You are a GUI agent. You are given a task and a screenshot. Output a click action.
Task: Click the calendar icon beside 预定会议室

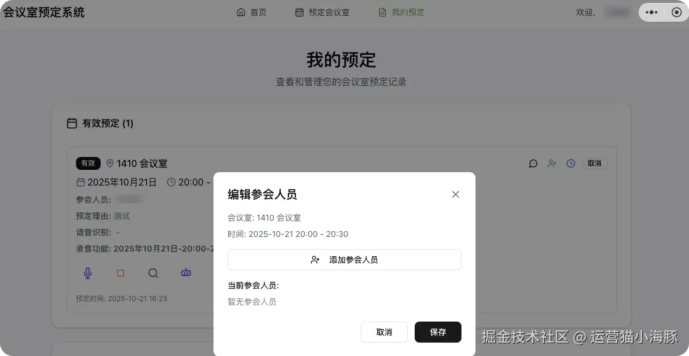point(299,12)
